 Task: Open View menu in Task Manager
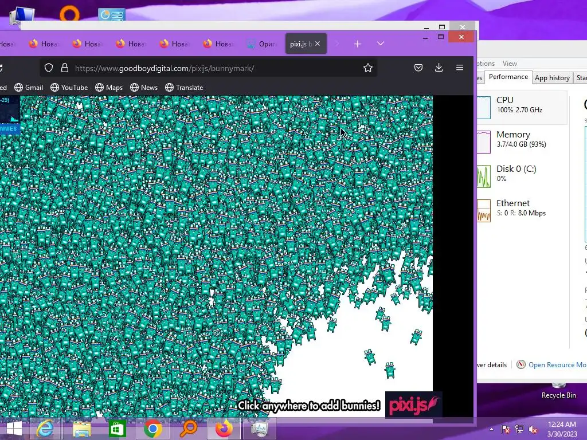510,64
